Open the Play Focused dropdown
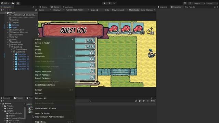Screen dimensions: 219x123 click(x=120, y=10)
